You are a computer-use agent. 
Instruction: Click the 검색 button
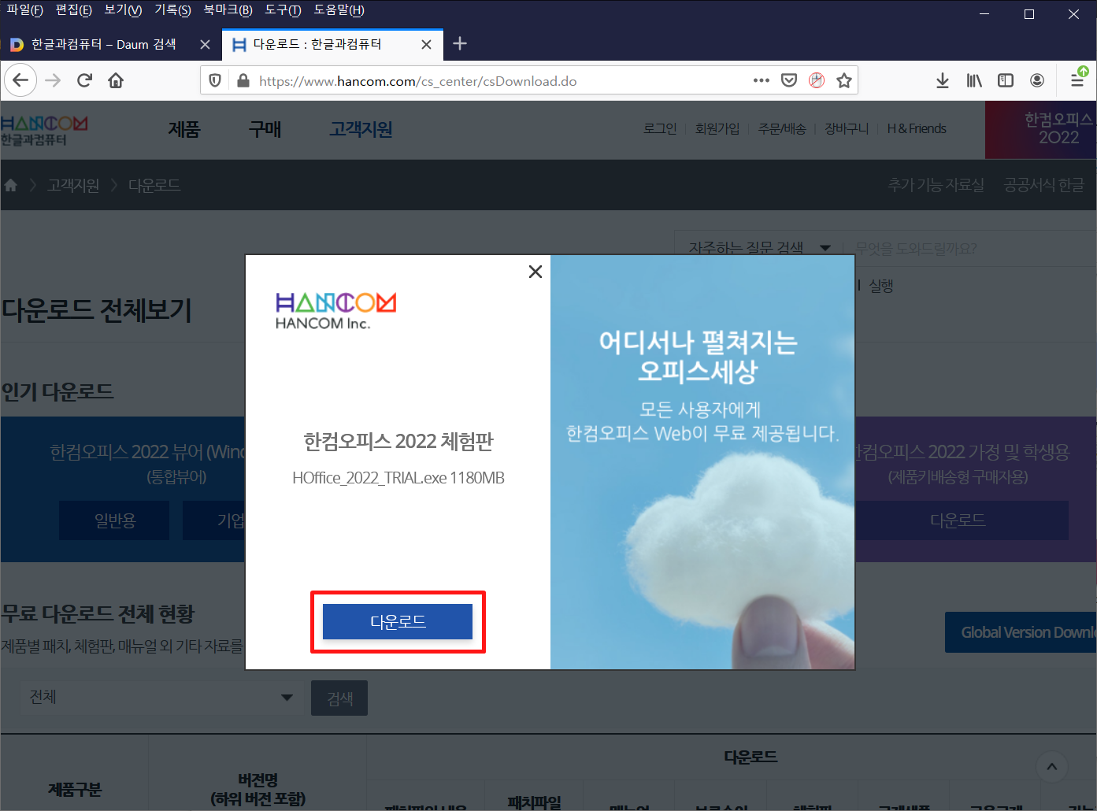coord(339,698)
